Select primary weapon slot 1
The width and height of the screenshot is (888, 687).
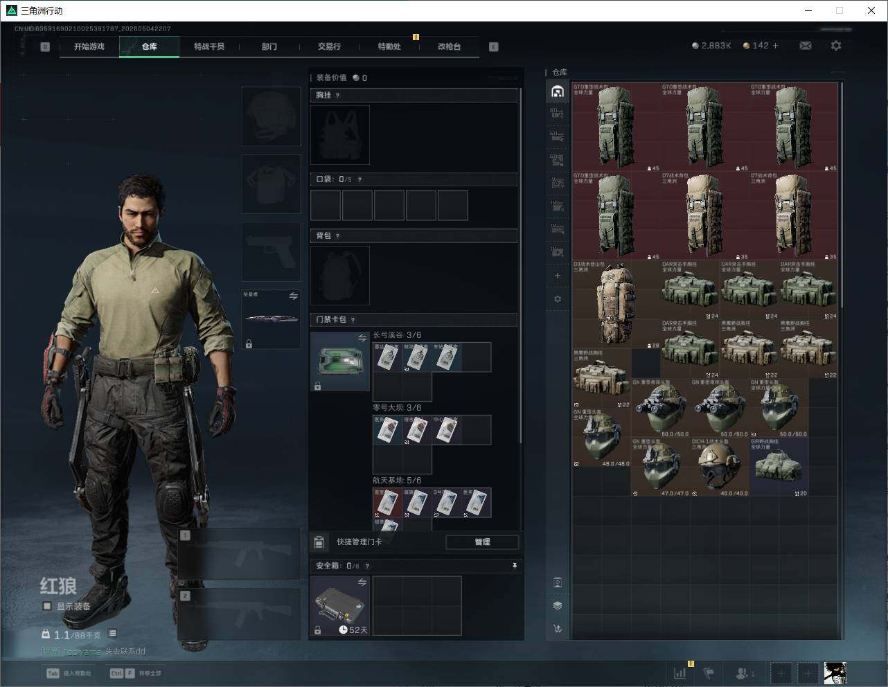[240, 554]
